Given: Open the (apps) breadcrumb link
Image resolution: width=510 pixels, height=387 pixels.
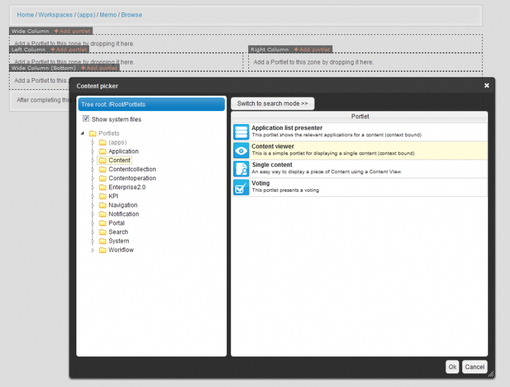Looking at the screenshot, I should tap(86, 15).
